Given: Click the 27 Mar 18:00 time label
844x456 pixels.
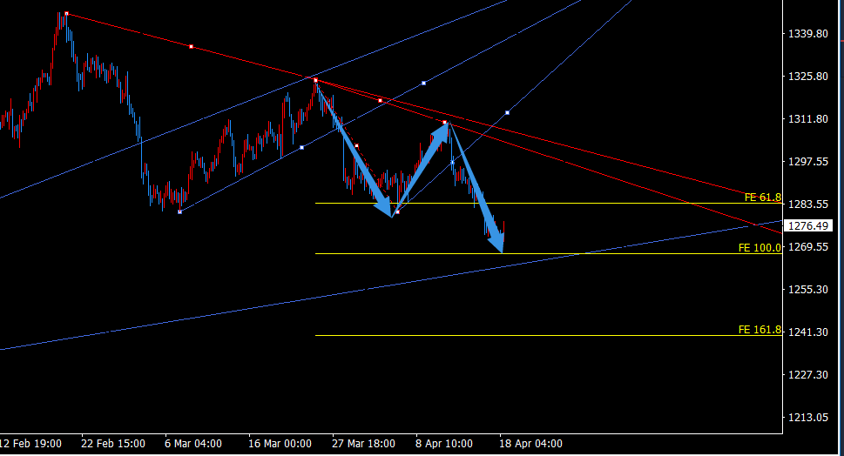Looking at the screenshot, I should click(363, 444).
